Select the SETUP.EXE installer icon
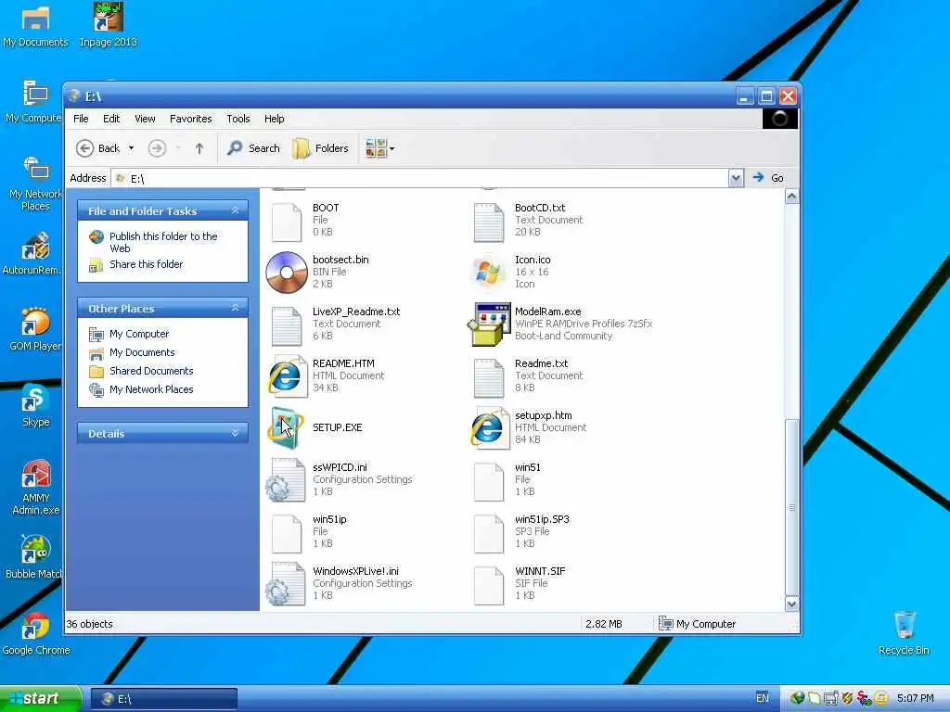 click(286, 428)
